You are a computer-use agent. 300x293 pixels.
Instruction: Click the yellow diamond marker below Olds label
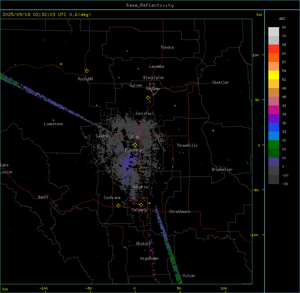pyautogui.click(x=135, y=145)
